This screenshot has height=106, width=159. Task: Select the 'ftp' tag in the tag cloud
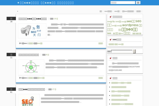pyautogui.click(x=114, y=21)
